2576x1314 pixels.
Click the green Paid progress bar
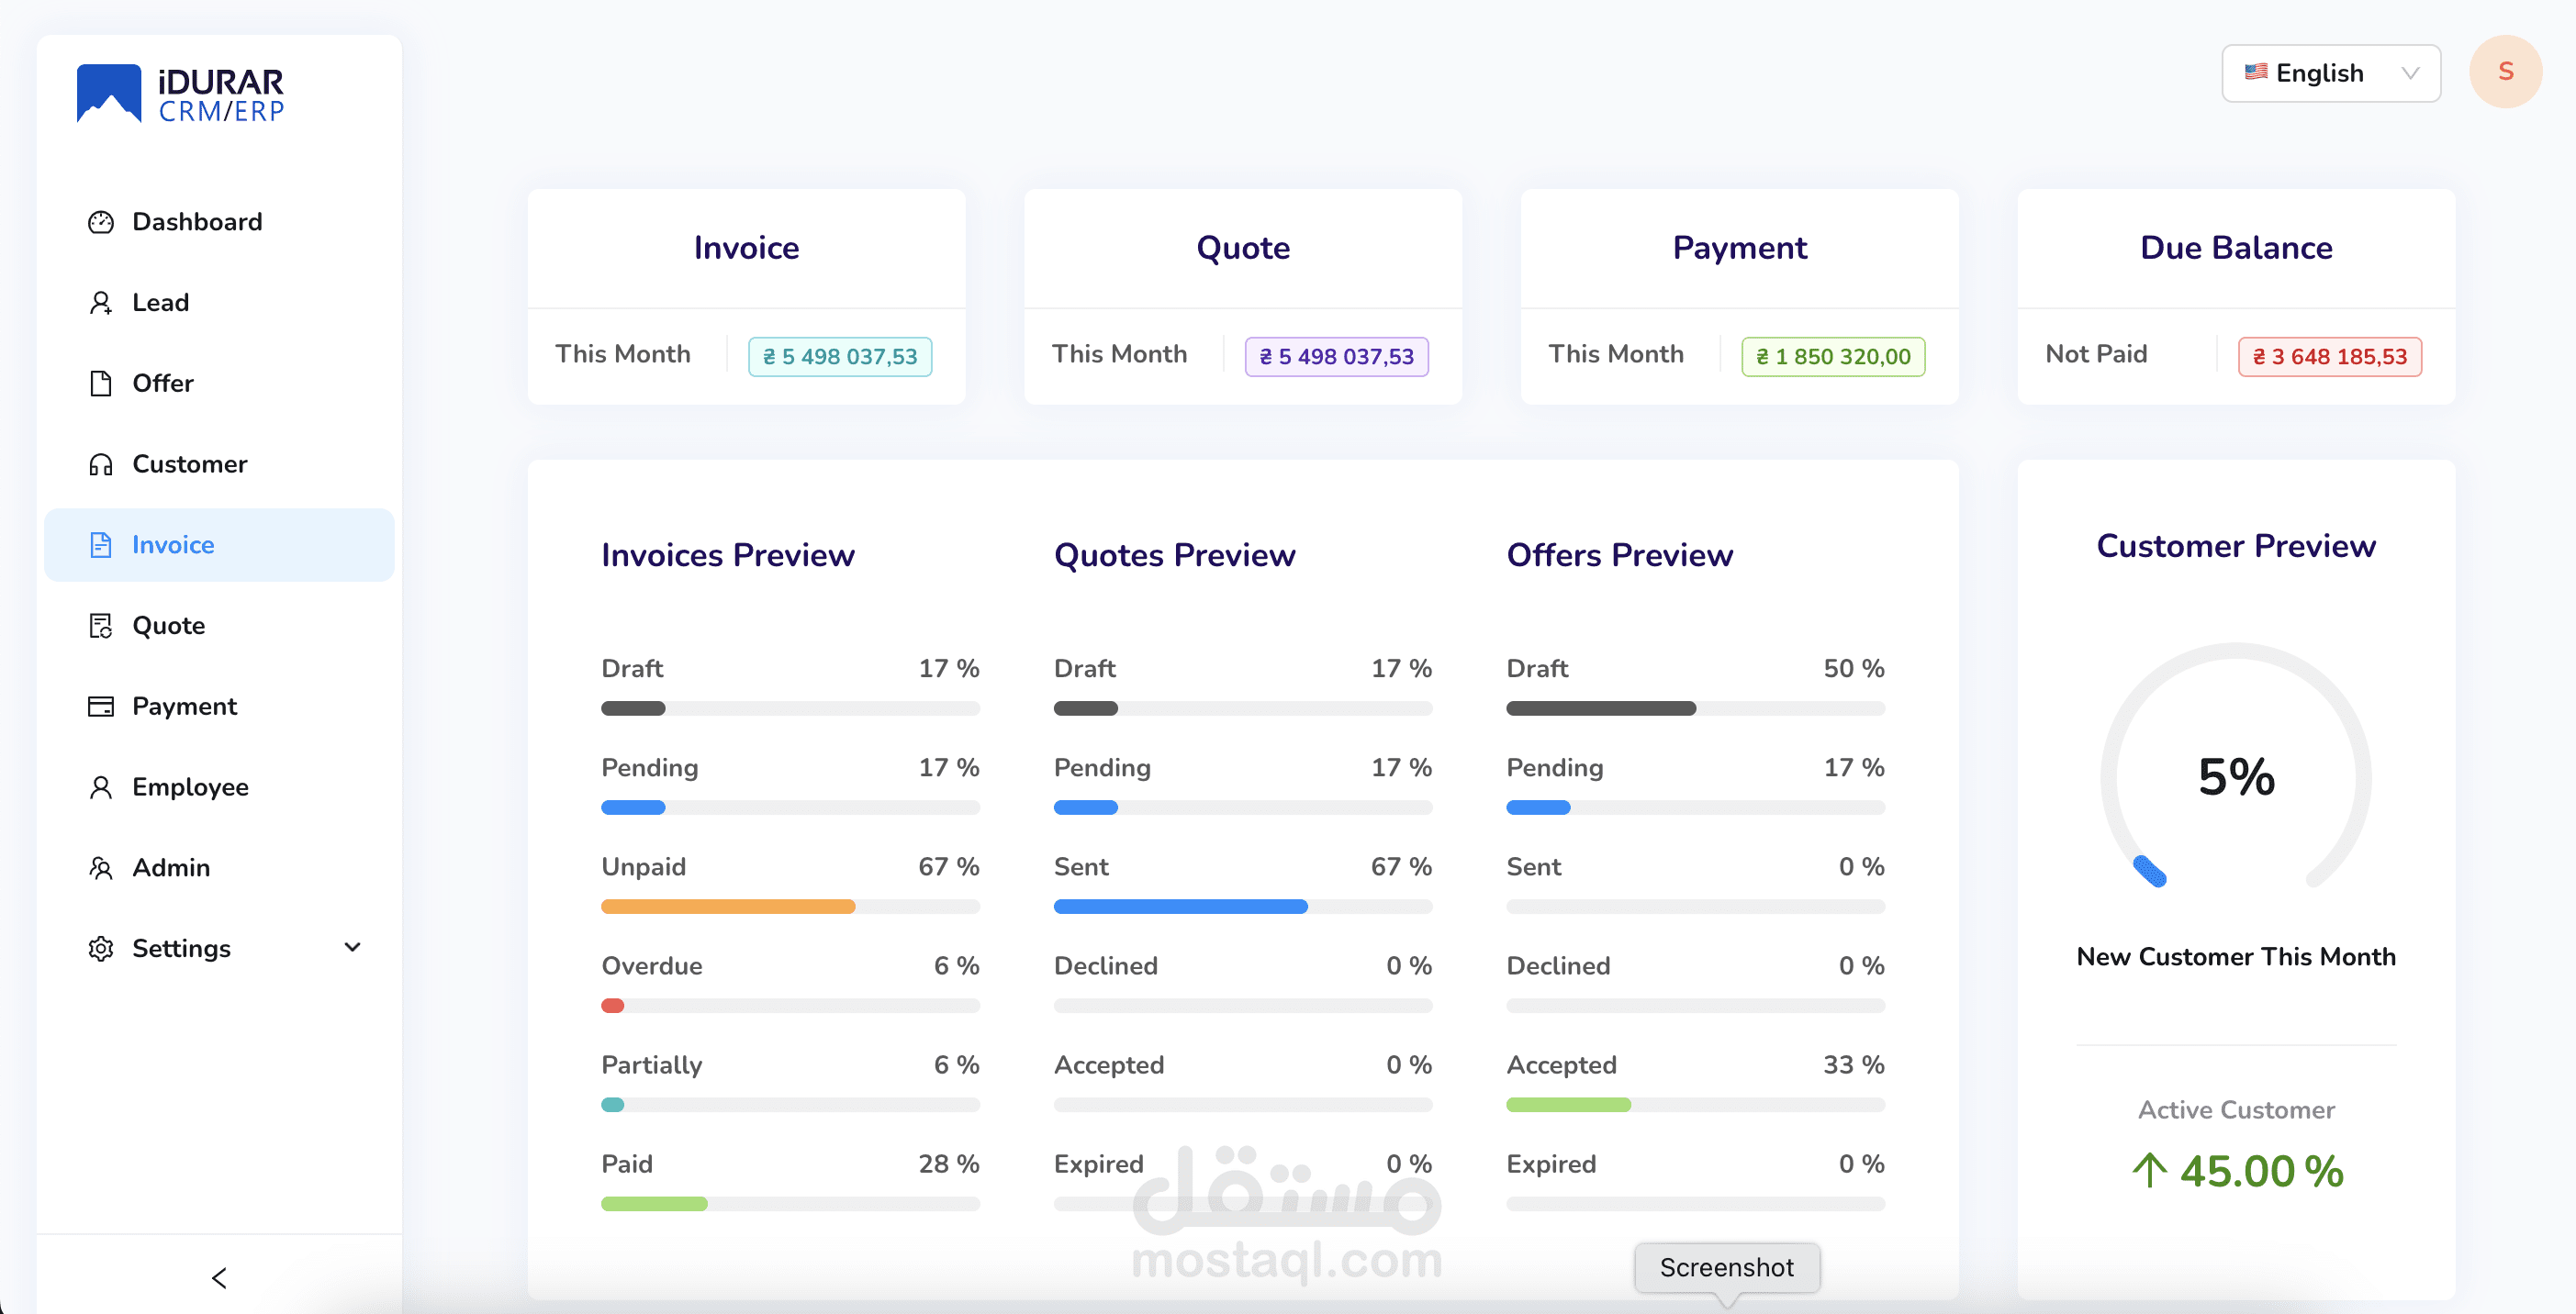(x=790, y=1204)
